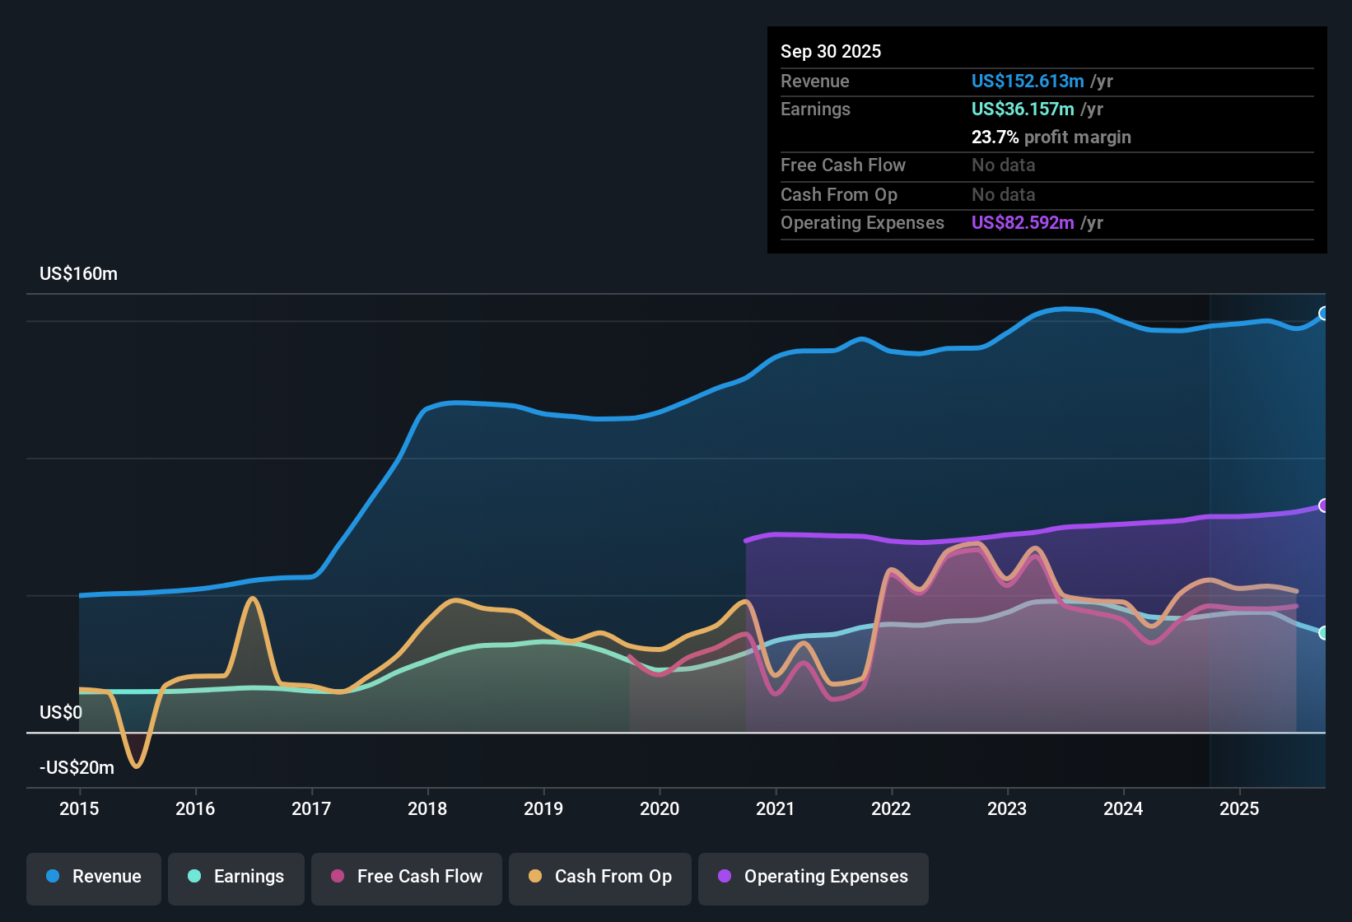Toggle the Free Cash Flow series visibility
Screen dimensions: 1352x922
pyautogui.click(x=406, y=877)
